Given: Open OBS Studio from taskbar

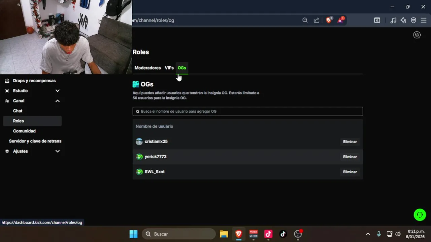Looking at the screenshot, I should click(x=298, y=234).
